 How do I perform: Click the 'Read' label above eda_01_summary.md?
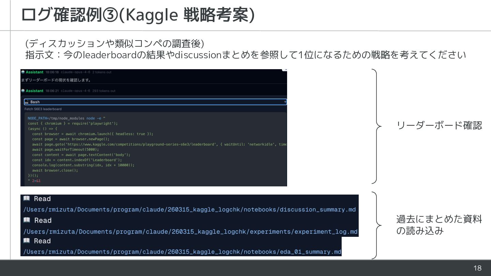(42, 241)
